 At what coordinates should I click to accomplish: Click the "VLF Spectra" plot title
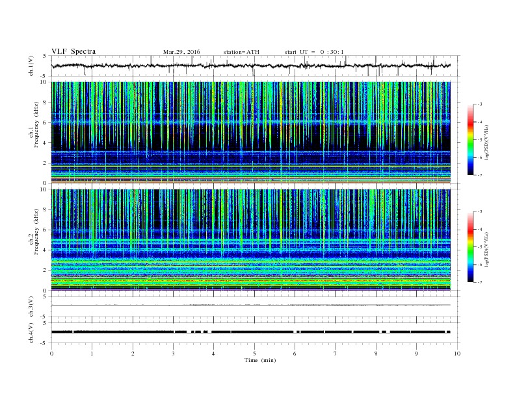[73, 51]
